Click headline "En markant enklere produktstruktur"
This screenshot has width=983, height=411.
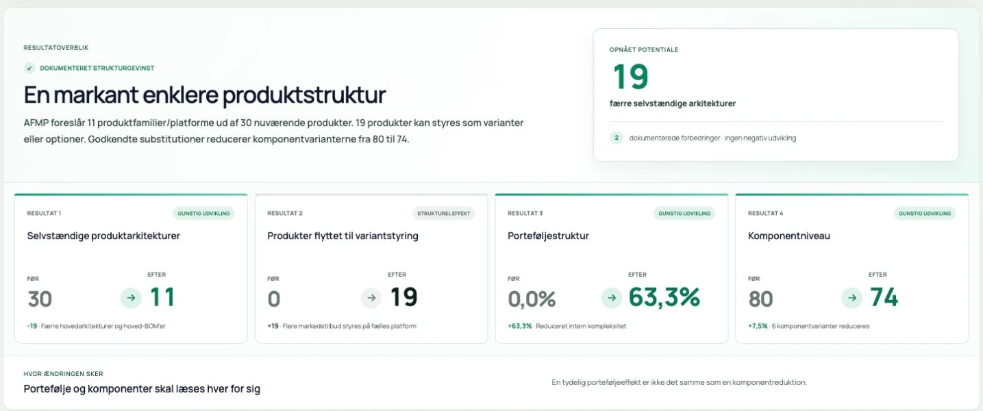[x=205, y=95]
